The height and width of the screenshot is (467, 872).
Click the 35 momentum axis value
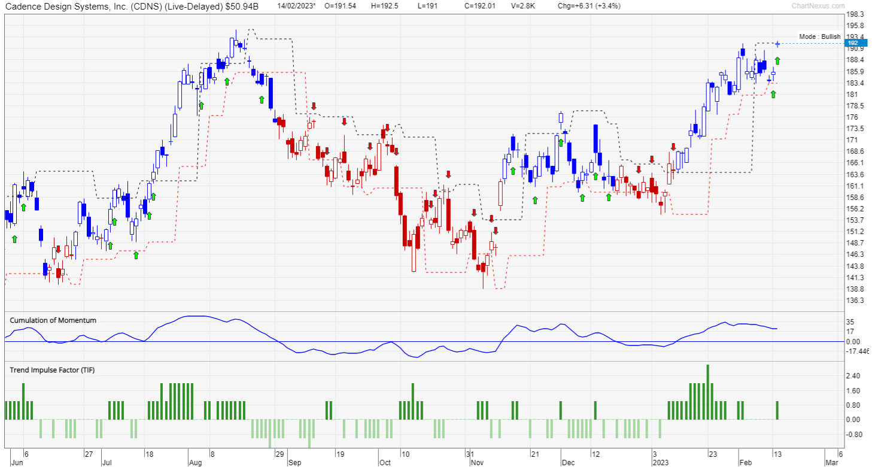(850, 322)
